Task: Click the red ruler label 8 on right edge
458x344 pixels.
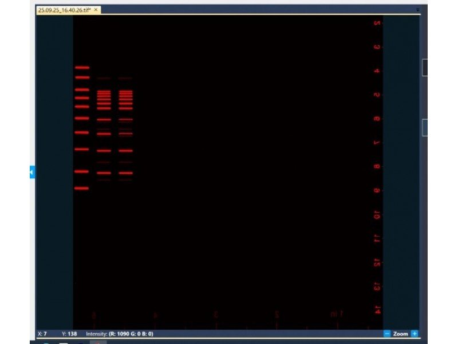Action: (x=377, y=167)
